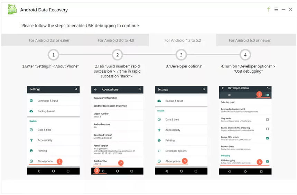Click search icon in Developer options screenshot

pos(268,88)
